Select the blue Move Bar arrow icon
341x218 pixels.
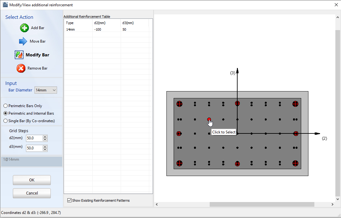(23, 41)
